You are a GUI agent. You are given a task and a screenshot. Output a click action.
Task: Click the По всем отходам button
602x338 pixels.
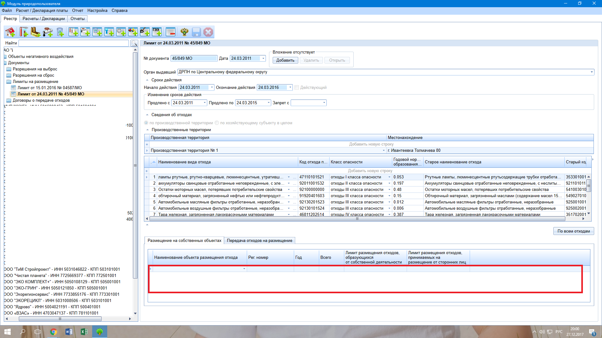[x=573, y=231]
